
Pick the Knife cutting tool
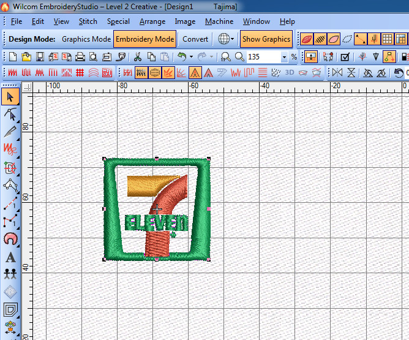click(x=10, y=132)
